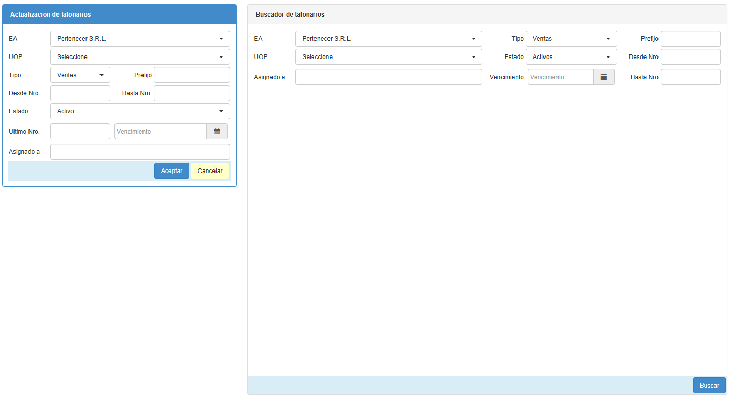Screen dimensions: 730x398
Task: Open EA dropdown in Buscador de talonarios
Action: pos(389,39)
